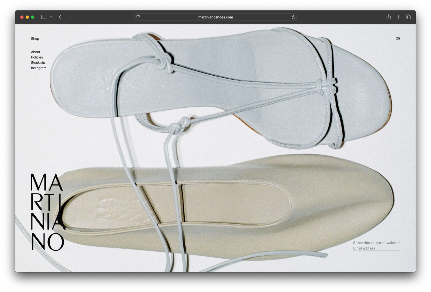
Task: Open the Stockists link
Action: (x=38, y=63)
